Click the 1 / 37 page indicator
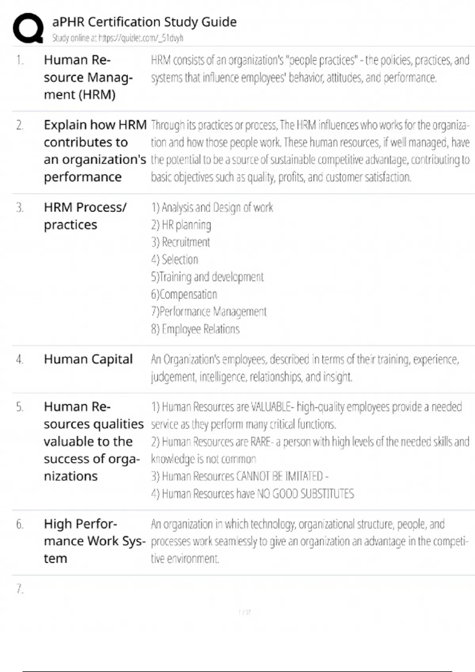The image size is (475, 672). 245,612
